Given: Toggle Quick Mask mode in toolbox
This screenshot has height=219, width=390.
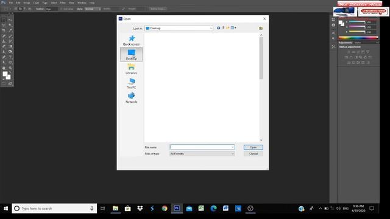Looking at the screenshot, I should 4,84.
